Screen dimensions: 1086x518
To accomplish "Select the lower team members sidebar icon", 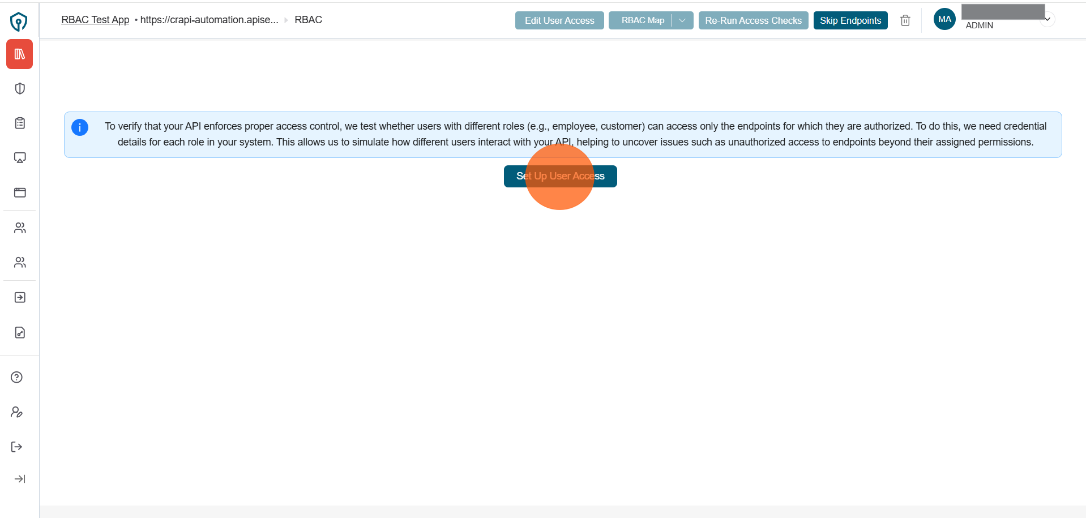I will point(19,262).
